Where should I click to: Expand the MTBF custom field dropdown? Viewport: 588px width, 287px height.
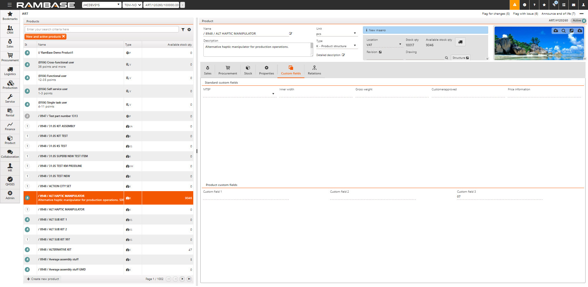tap(273, 94)
